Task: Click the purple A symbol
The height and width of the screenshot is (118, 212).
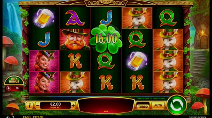Action: pyautogui.click(x=75, y=18)
